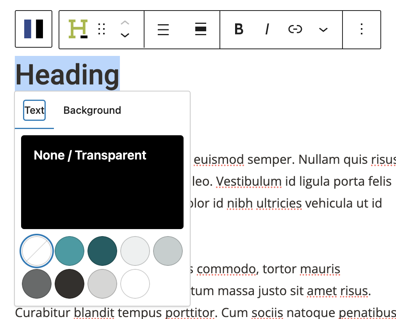Move the block up
The height and width of the screenshot is (319, 396).
tap(125, 23)
